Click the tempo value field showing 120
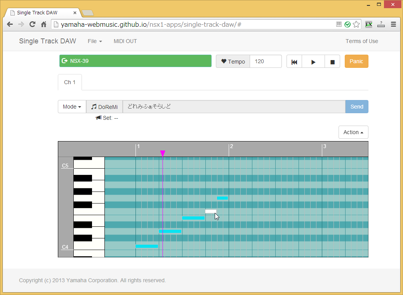 tap(266, 62)
